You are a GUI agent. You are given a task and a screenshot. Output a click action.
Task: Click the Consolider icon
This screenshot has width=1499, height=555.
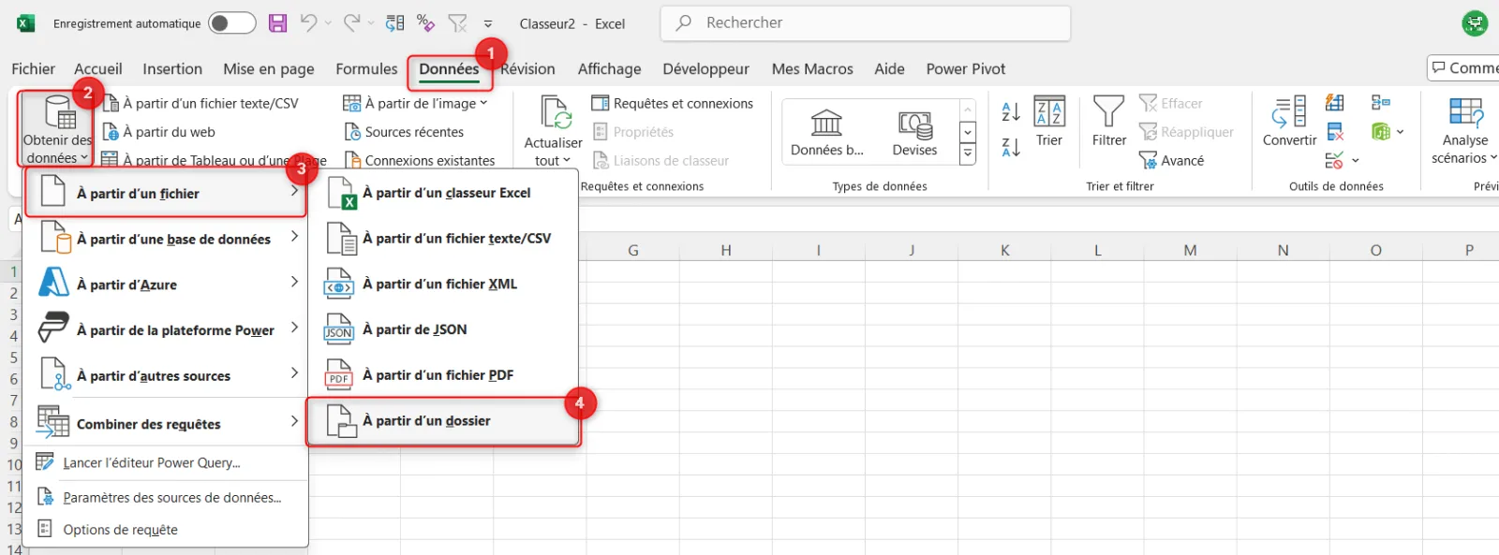(x=1381, y=103)
